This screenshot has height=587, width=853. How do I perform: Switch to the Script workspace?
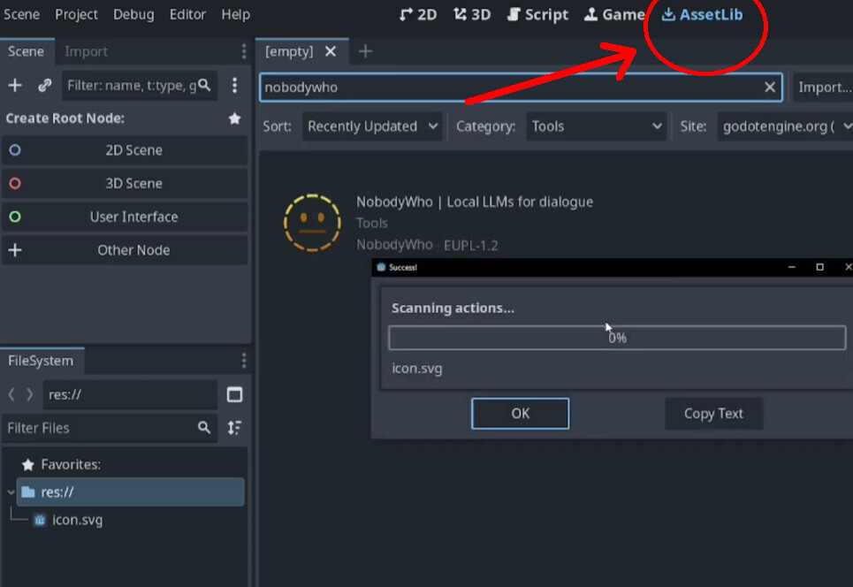(537, 15)
